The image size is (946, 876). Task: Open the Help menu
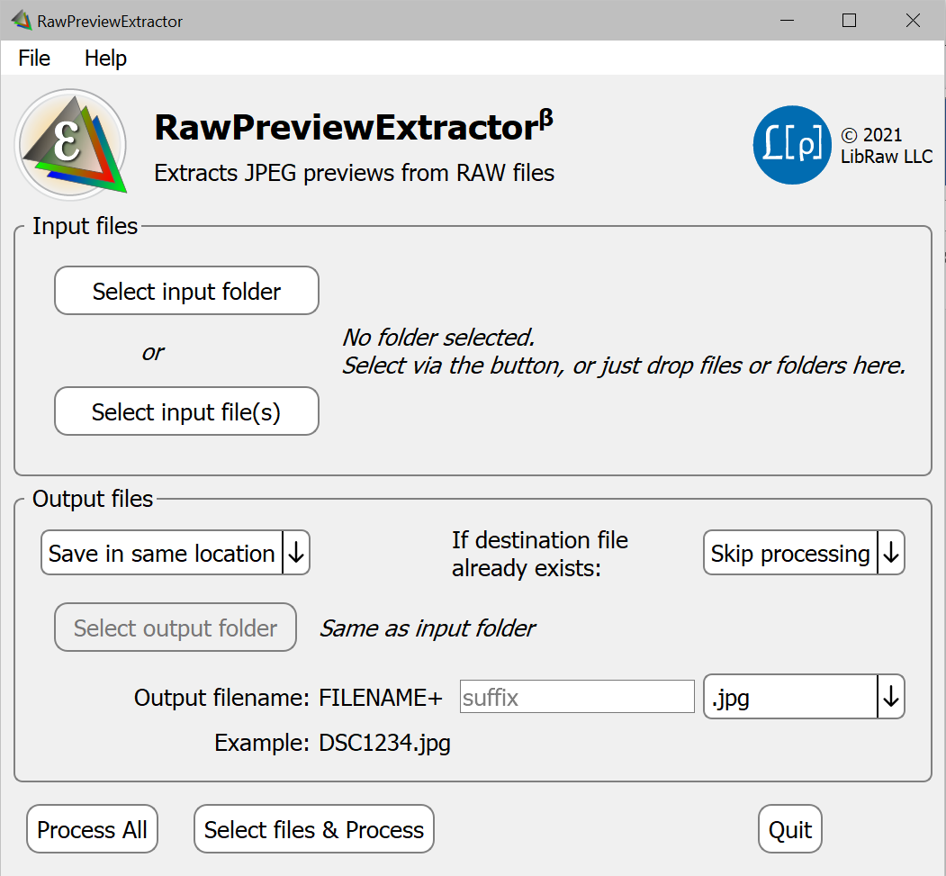point(105,59)
